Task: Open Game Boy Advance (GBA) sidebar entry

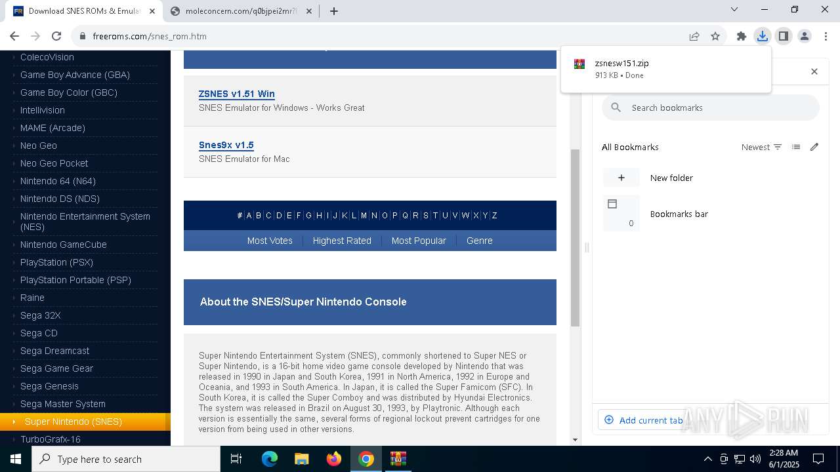Action: (x=75, y=75)
